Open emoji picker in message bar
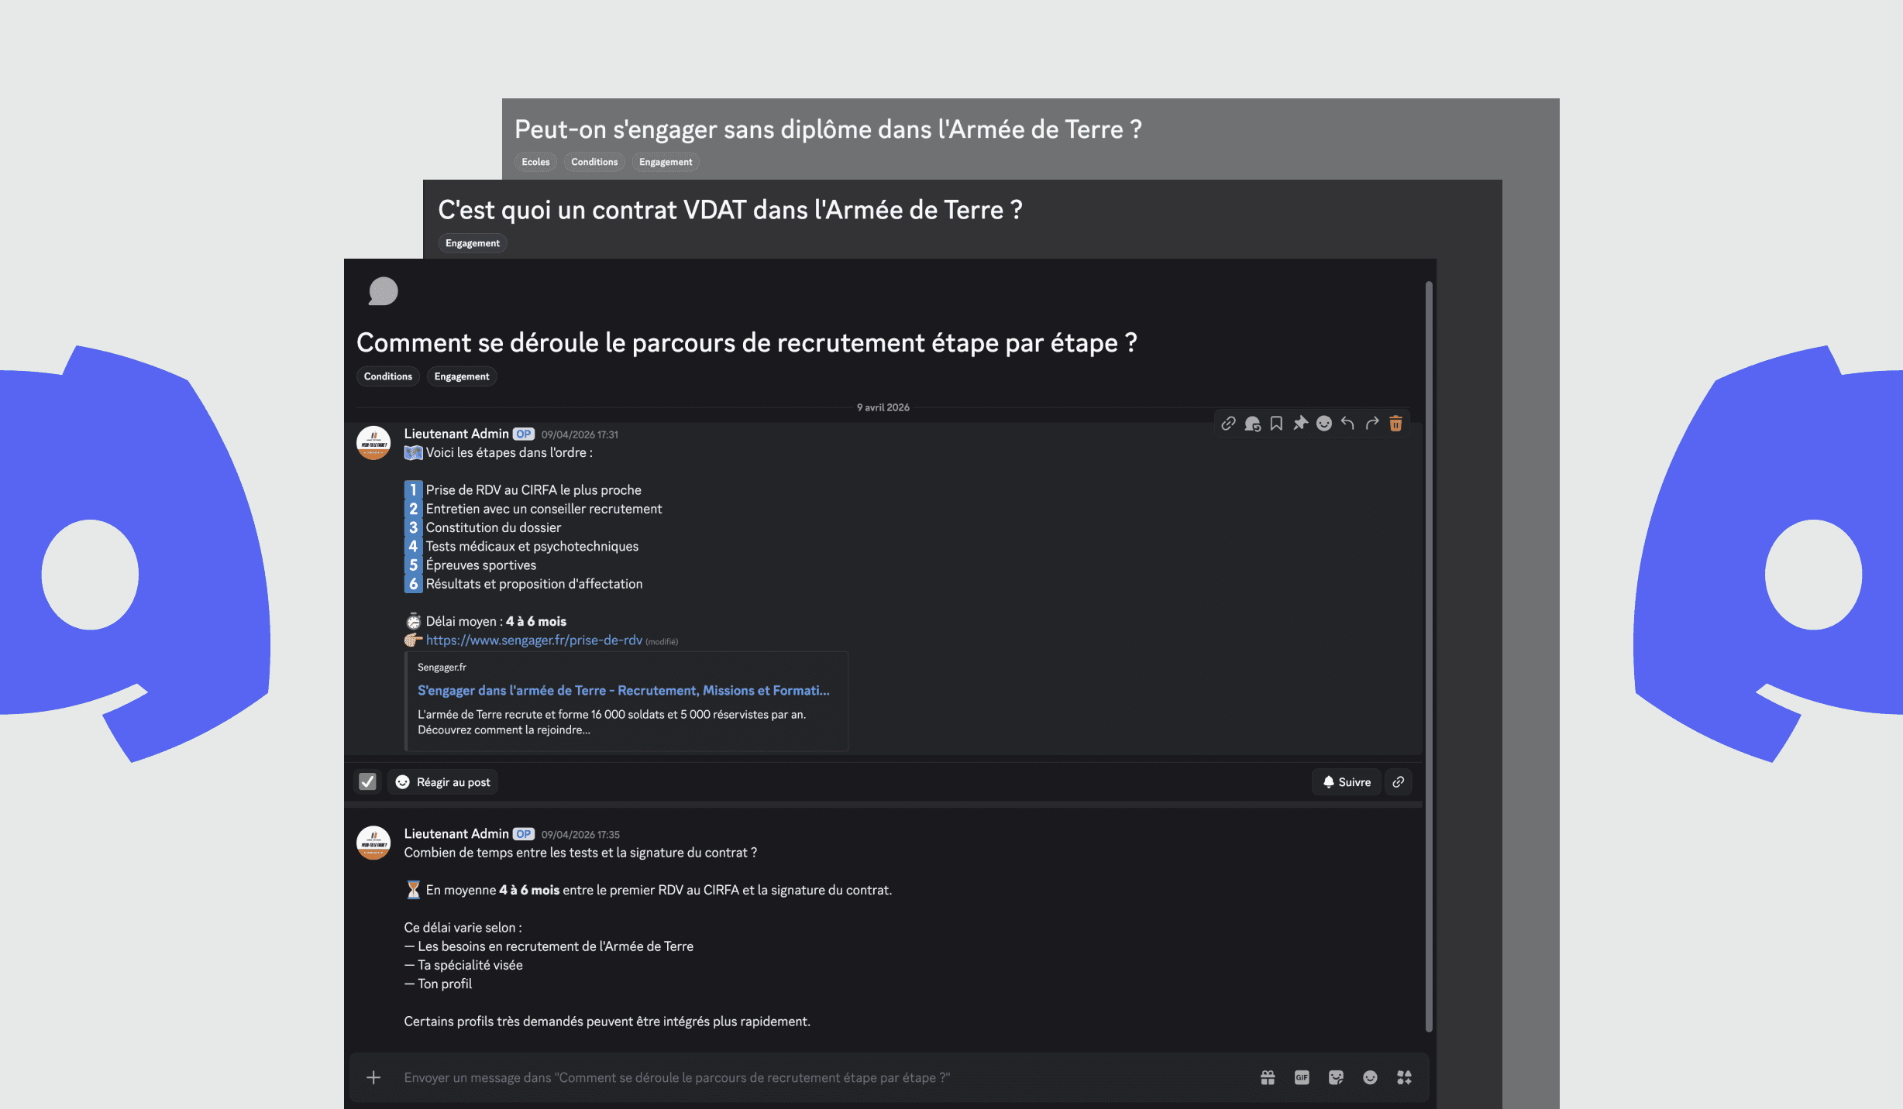The image size is (1903, 1109). [x=1370, y=1077]
